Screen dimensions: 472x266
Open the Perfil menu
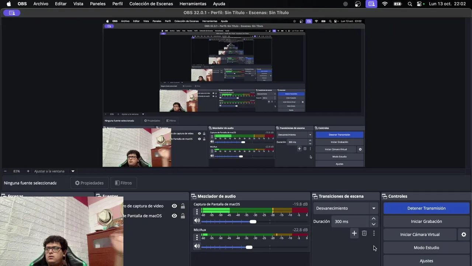point(118,4)
